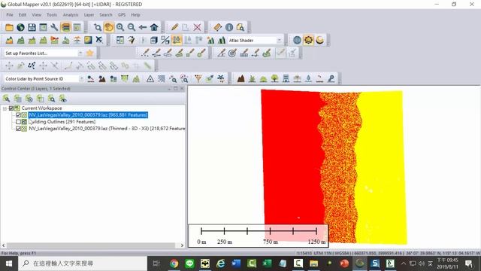Click the Full View home icon
The height and width of the screenshot is (271, 481).
(154, 27)
